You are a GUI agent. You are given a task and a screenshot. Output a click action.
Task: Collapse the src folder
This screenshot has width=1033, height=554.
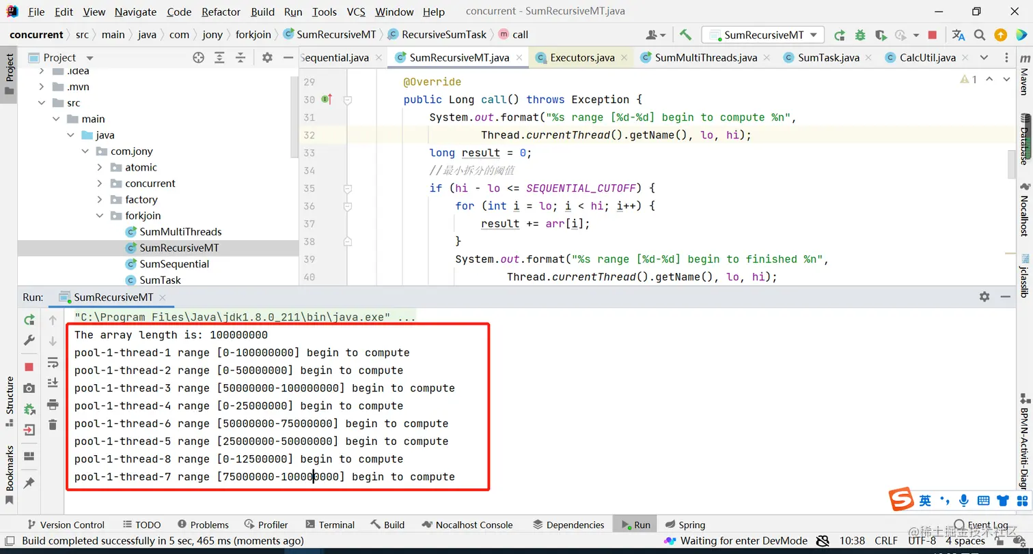click(x=42, y=103)
